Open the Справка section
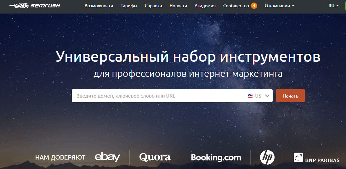 pyautogui.click(x=153, y=6)
